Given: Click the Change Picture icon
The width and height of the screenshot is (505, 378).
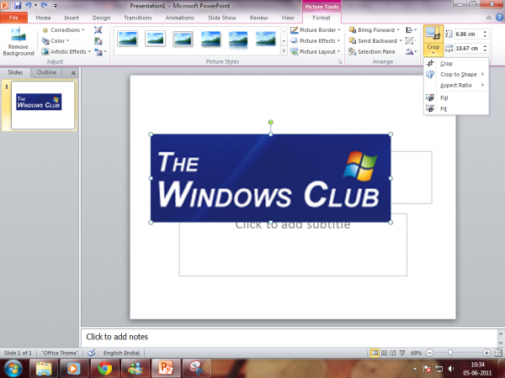Looking at the screenshot, I should coord(98,41).
